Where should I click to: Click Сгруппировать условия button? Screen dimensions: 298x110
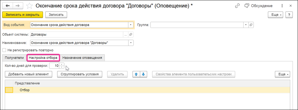(x=80, y=74)
